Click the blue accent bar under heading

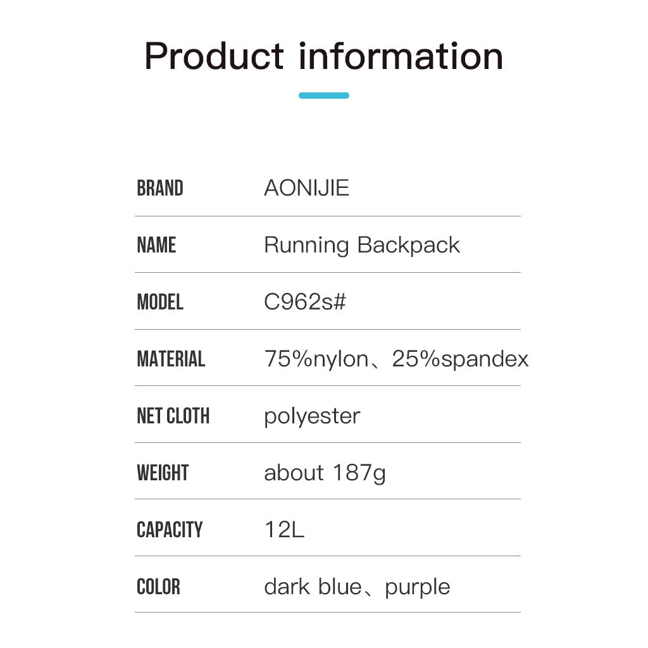coord(323,96)
